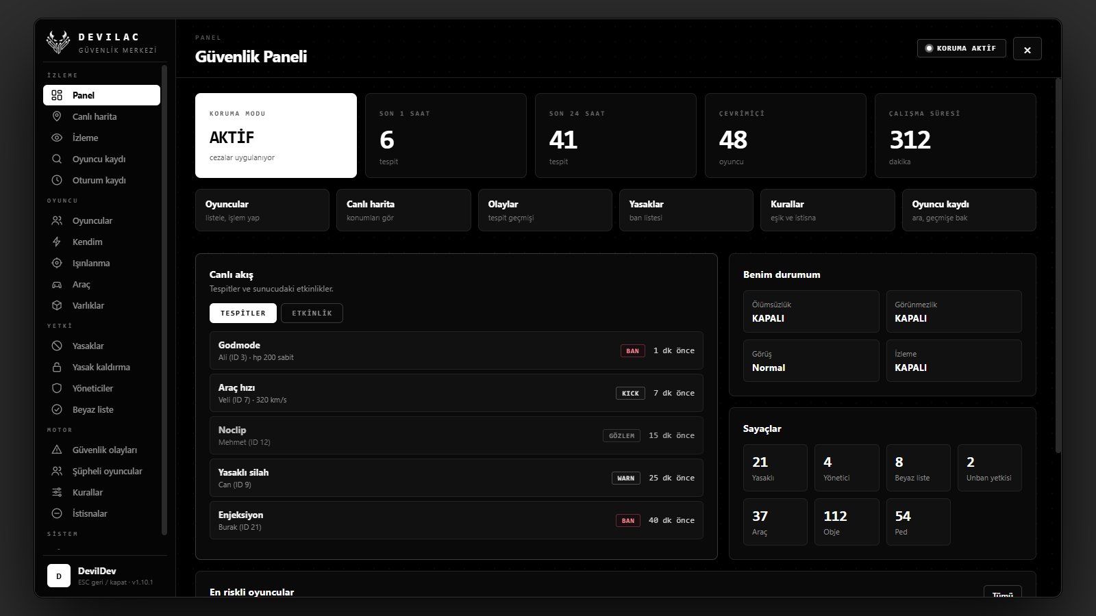Click the KORUMA MODU AKTİF card

[276, 136]
